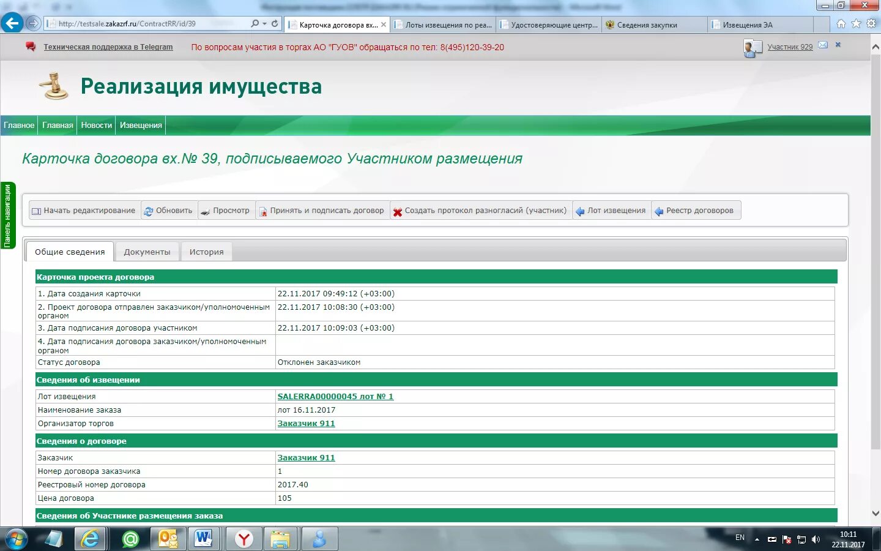Open the file explorer folder in taskbar
881x551 pixels.
point(280,539)
